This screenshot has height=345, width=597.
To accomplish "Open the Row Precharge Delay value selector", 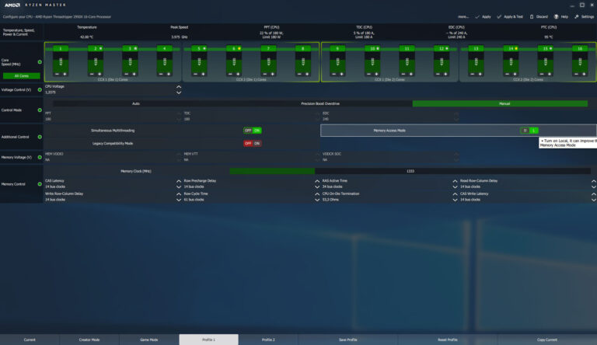I will (x=317, y=183).
